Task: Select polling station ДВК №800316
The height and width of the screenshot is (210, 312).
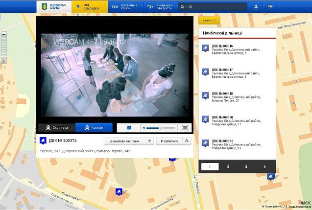Action: click(222, 46)
